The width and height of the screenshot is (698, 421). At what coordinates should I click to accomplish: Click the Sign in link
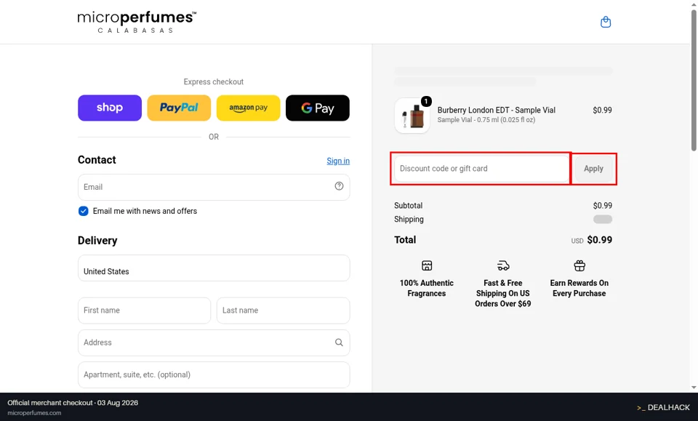338,161
